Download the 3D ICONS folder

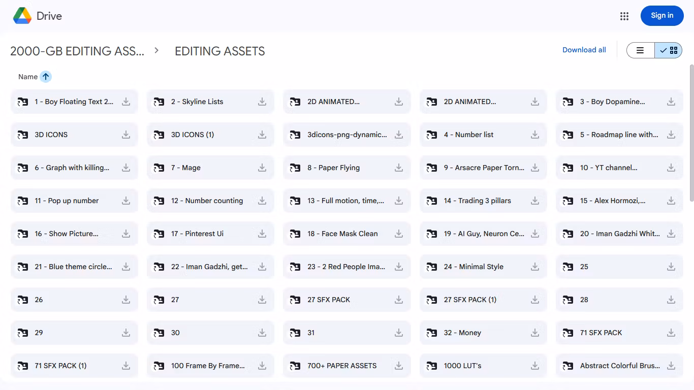tap(126, 135)
